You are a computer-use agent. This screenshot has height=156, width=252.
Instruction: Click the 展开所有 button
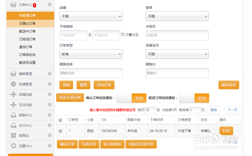point(229,85)
